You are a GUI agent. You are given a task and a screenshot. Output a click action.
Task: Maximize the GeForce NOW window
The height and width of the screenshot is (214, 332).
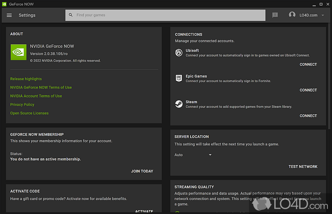321,4
